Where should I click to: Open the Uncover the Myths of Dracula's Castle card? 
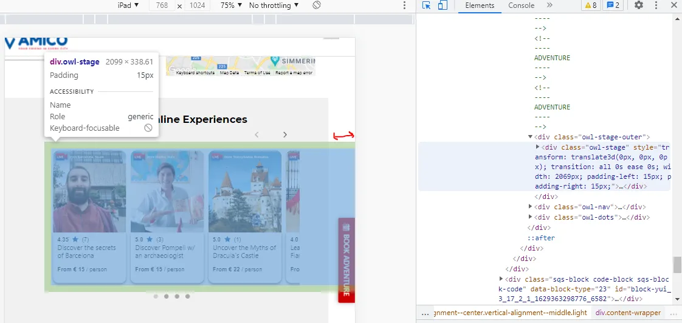[x=245, y=217]
